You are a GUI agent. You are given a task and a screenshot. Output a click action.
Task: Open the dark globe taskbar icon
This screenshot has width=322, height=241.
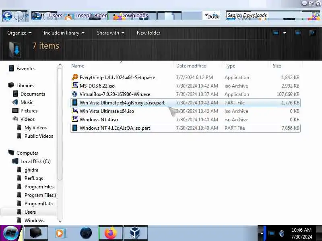point(86,233)
